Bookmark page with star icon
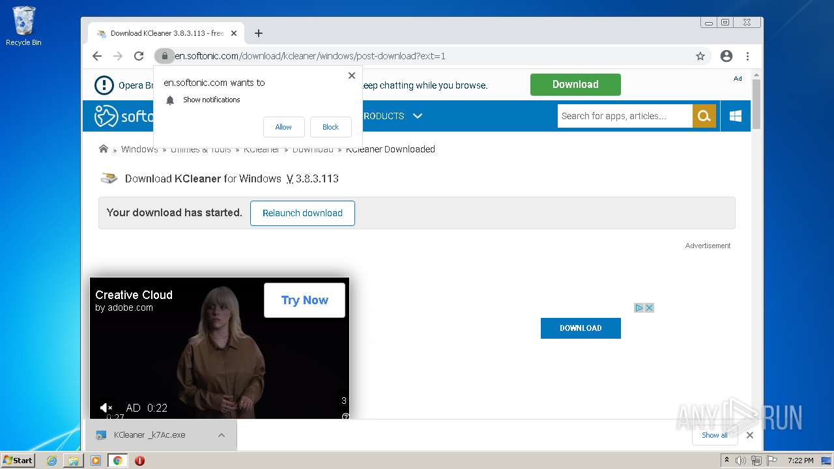The height and width of the screenshot is (469, 834). tap(700, 56)
